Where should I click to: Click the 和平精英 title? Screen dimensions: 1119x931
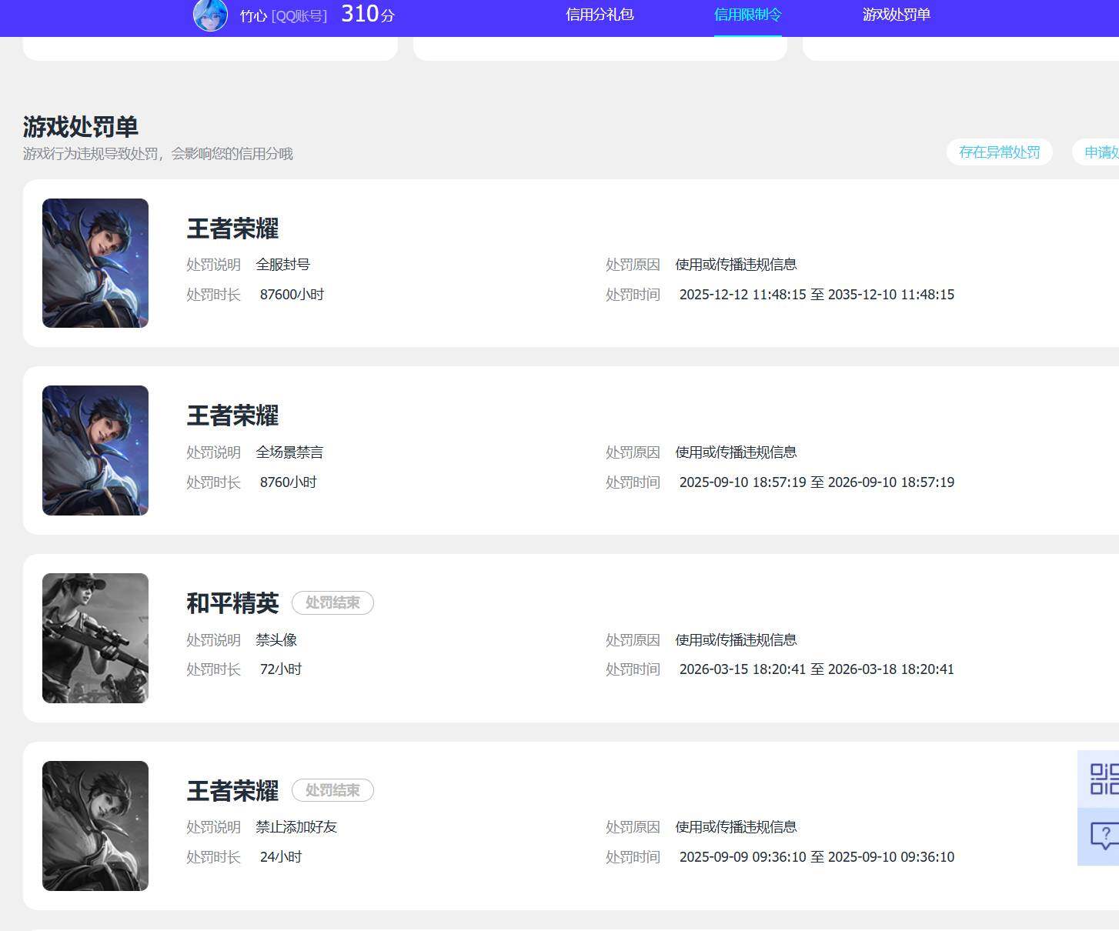(x=232, y=603)
